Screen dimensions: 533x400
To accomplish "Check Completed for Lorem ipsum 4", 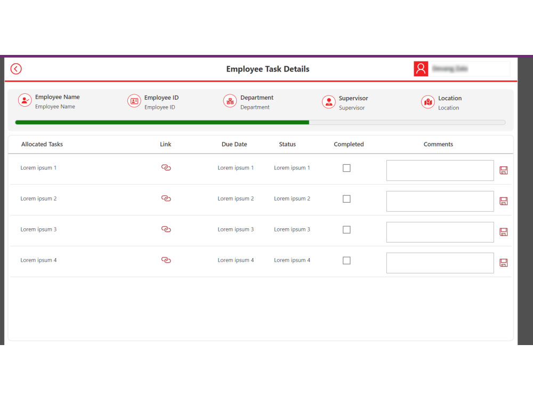I will tap(346, 261).
